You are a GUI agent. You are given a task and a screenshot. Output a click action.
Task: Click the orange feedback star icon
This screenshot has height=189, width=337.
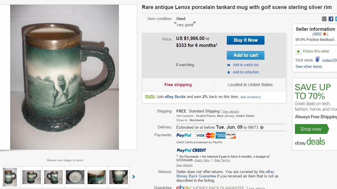[325, 34]
